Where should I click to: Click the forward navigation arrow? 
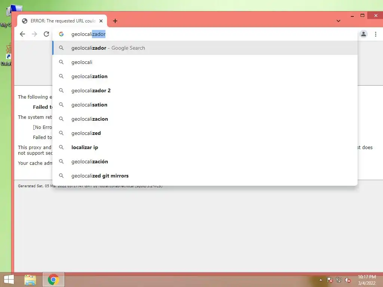tap(34, 34)
